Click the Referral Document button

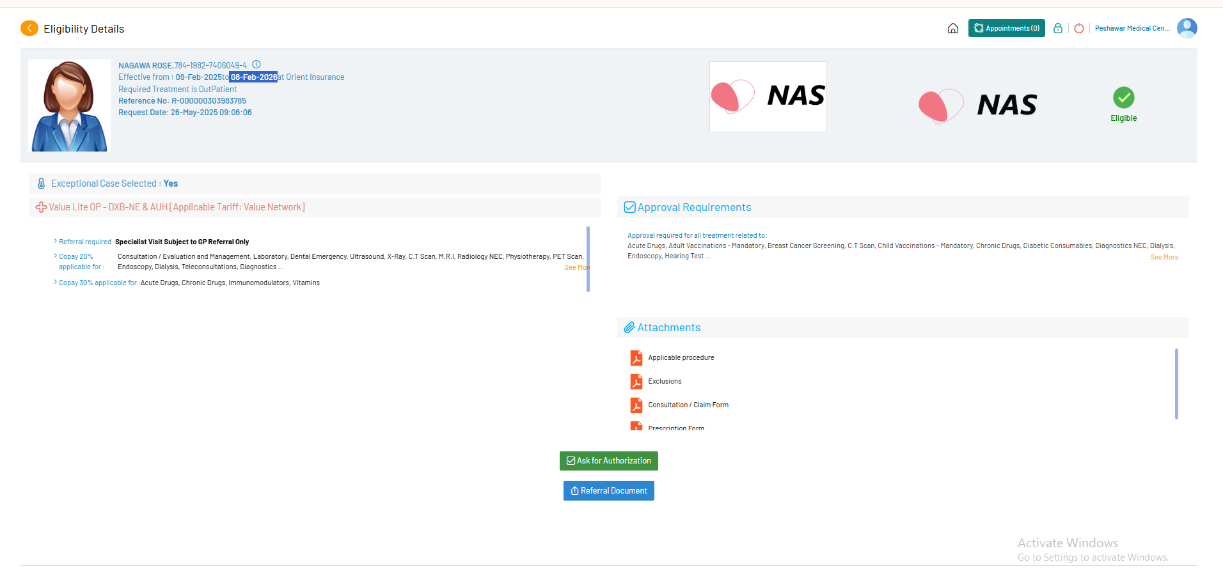(x=608, y=491)
